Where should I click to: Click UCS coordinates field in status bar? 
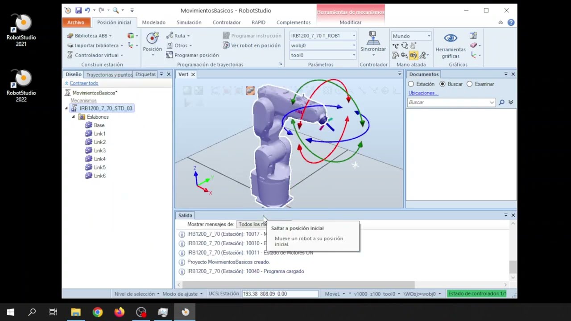tap(280, 294)
